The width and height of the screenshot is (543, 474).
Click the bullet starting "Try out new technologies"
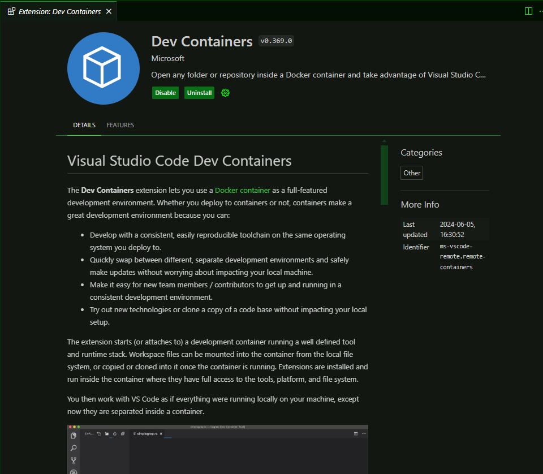click(x=228, y=316)
